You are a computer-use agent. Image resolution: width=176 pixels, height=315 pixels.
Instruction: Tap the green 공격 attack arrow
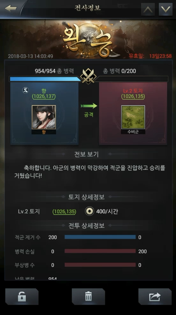pyautogui.click(x=89, y=106)
